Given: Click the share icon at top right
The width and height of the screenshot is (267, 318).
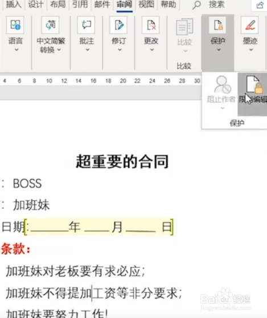Looking at the screenshot, I should pos(260,5).
